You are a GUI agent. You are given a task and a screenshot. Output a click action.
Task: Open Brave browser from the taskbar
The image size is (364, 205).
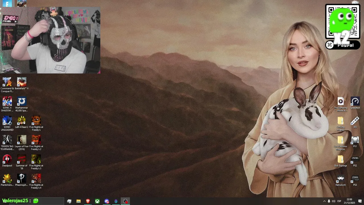[88, 201]
